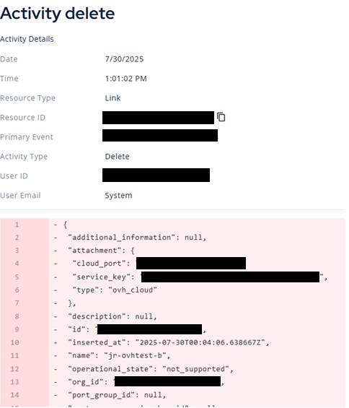Select the redacted cloud_port value

pyautogui.click(x=191, y=263)
